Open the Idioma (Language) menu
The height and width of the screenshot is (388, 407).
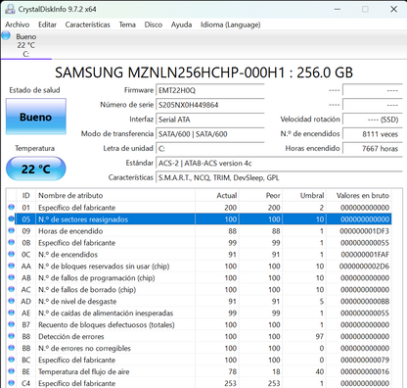click(231, 24)
